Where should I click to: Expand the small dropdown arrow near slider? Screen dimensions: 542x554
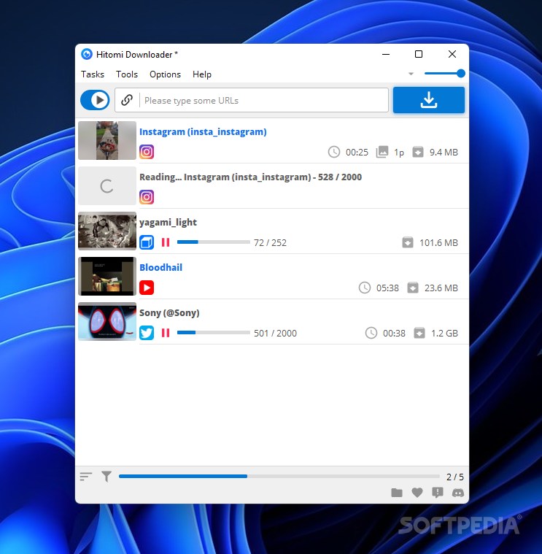point(411,74)
